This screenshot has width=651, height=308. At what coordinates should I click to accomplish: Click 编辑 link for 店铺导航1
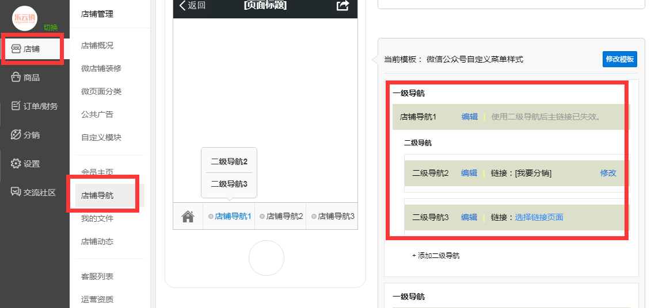[469, 117]
